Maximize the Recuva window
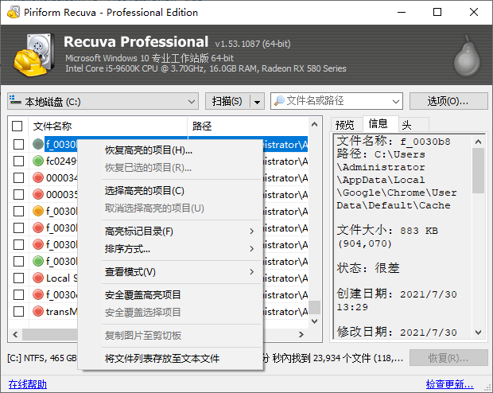 437,12
